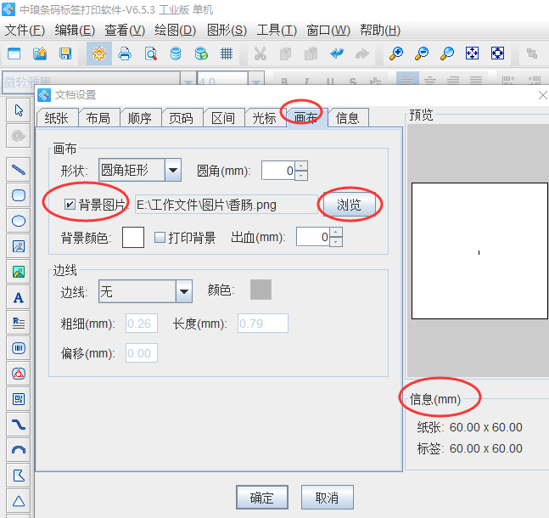This screenshot has height=518, width=549.
Task: Open the 帮助(H) menu
Action: 380,31
